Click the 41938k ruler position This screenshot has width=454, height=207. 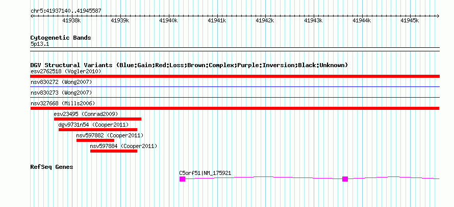[x=72, y=21]
